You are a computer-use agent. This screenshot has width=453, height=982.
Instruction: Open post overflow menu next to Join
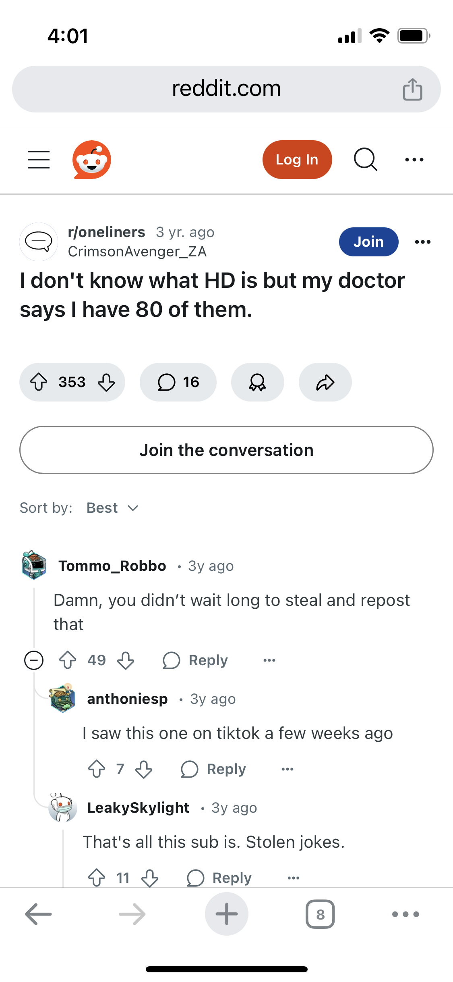(x=423, y=242)
